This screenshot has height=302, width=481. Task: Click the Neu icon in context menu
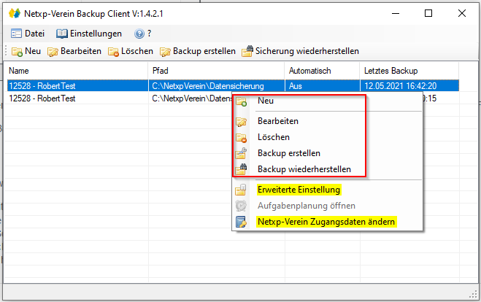241,101
